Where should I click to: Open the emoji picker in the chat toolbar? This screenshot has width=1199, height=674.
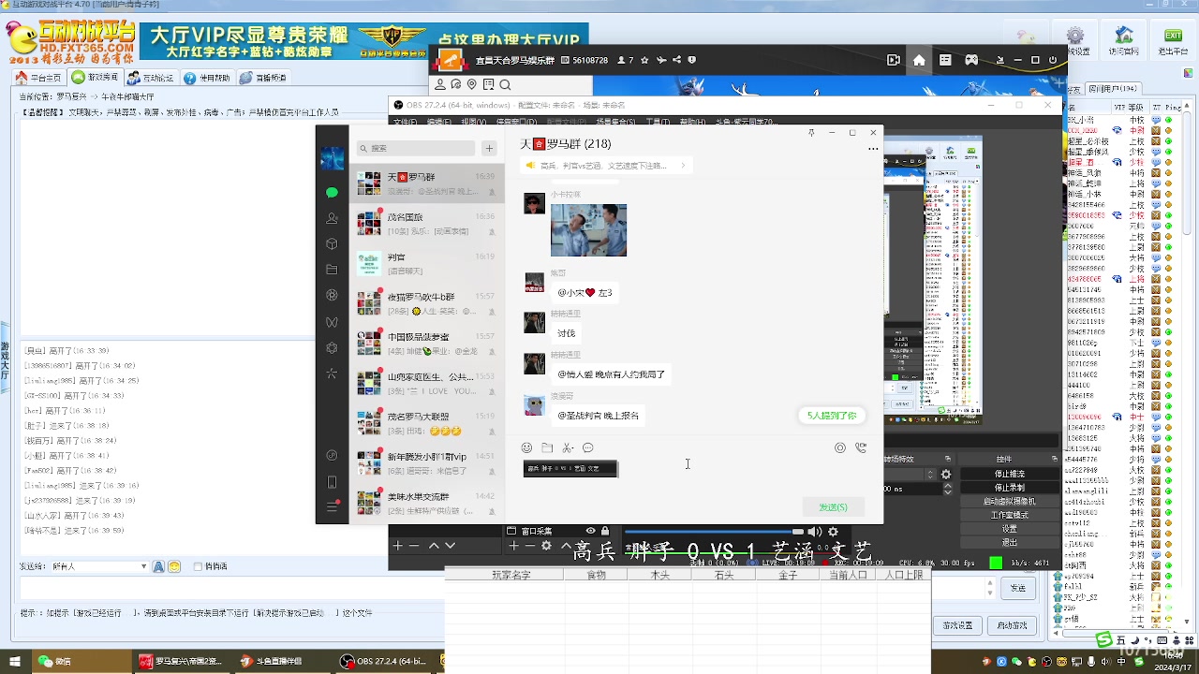click(x=526, y=447)
